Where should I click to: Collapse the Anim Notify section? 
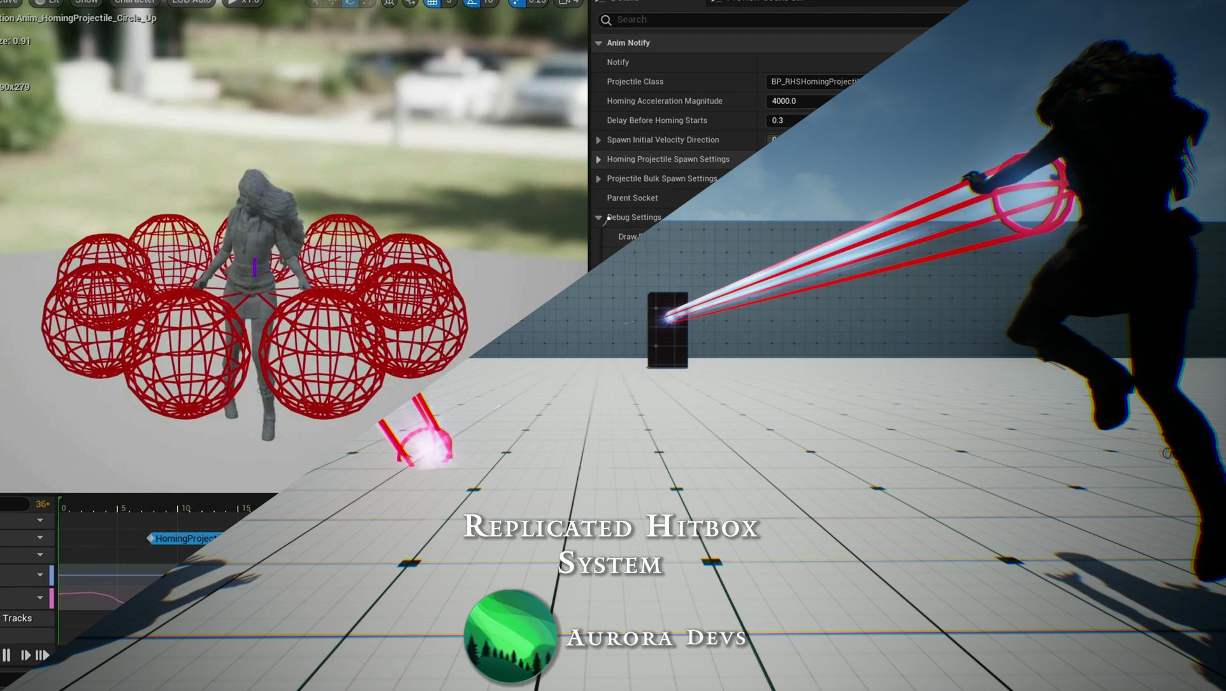click(x=598, y=43)
